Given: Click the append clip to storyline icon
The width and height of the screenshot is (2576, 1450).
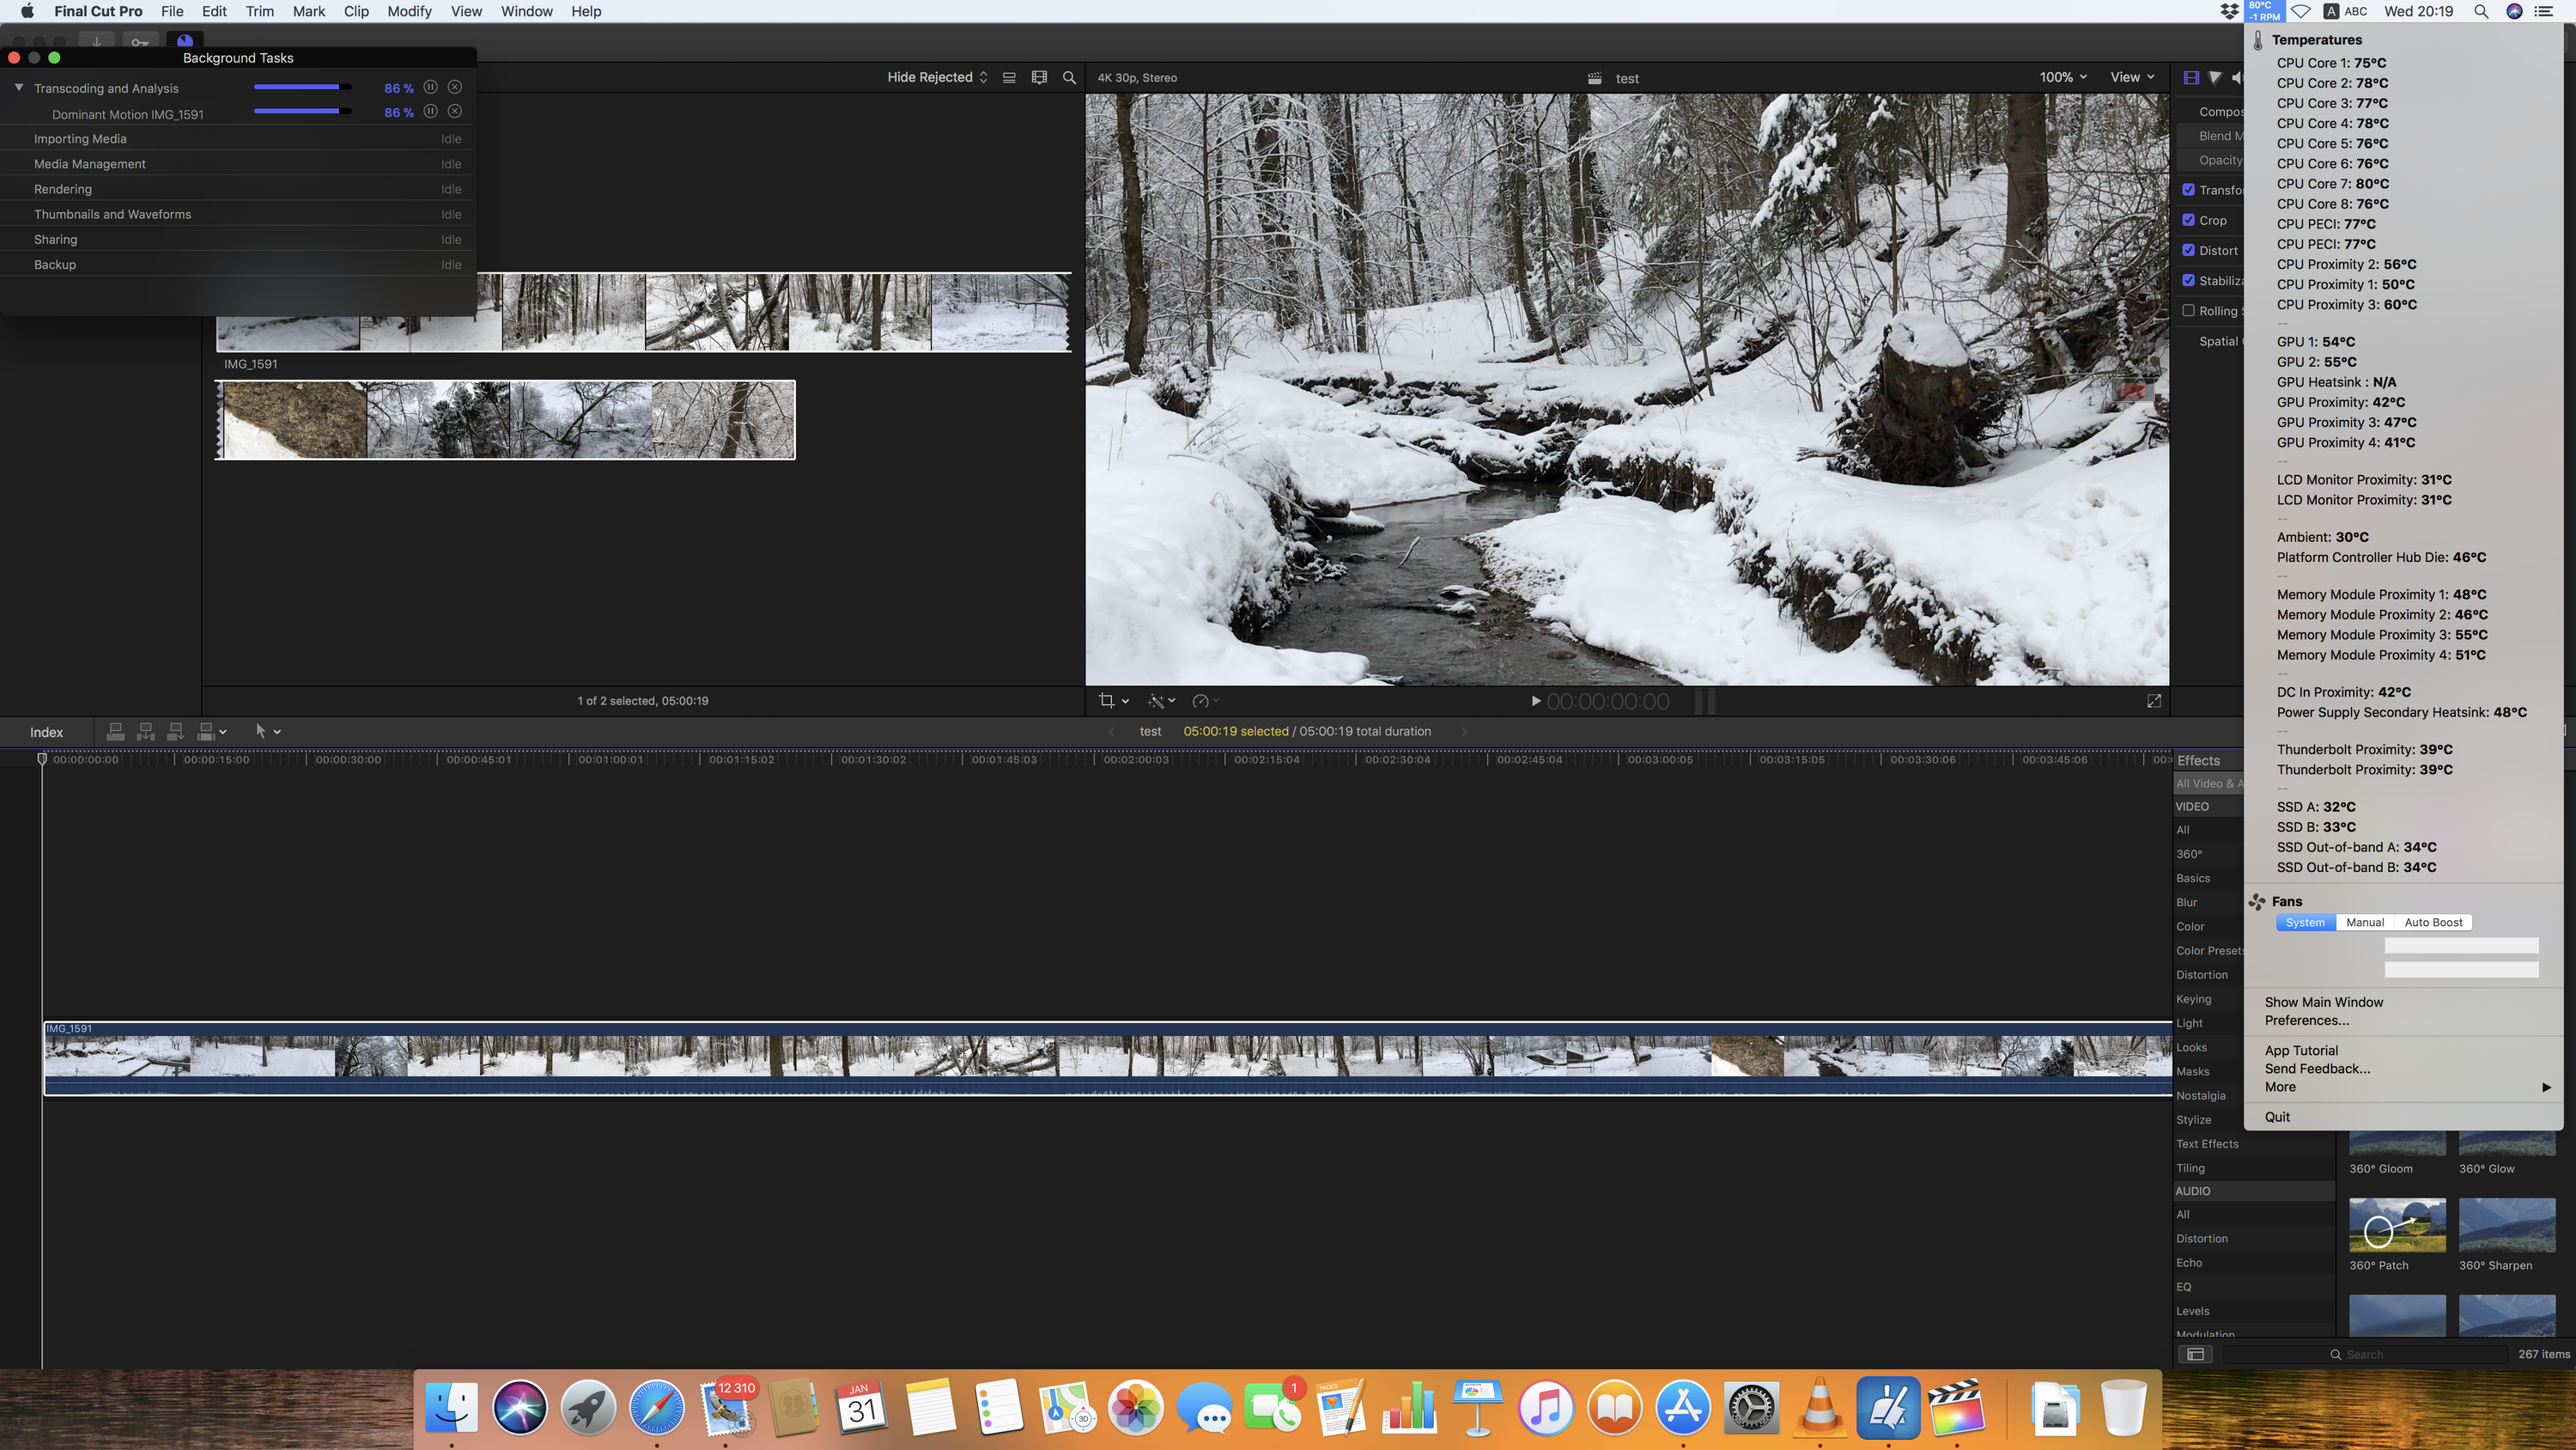Looking at the screenshot, I should tap(175, 732).
